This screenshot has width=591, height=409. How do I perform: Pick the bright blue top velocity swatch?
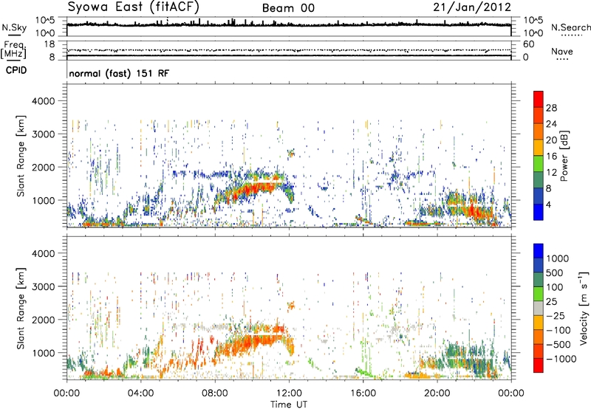coord(539,251)
